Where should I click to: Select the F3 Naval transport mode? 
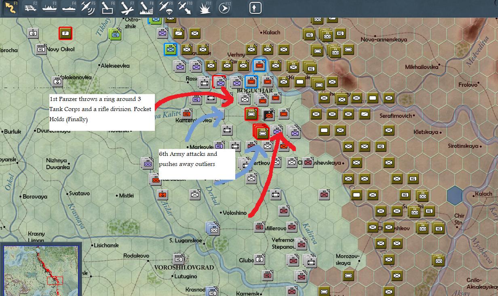pos(50,7)
